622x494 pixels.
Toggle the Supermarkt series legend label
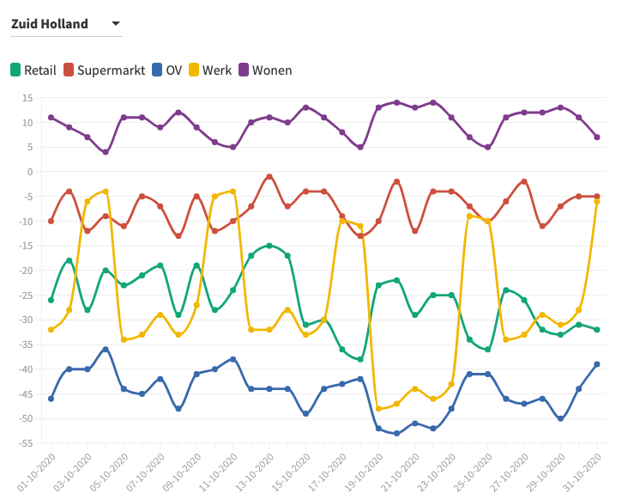coord(111,70)
